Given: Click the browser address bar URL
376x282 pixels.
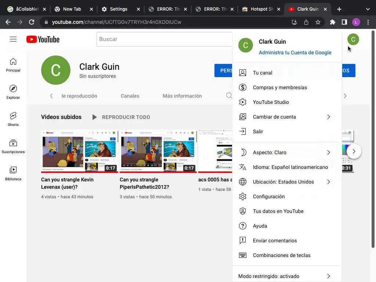Looking at the screenshot, I should (x=116, y=22).
